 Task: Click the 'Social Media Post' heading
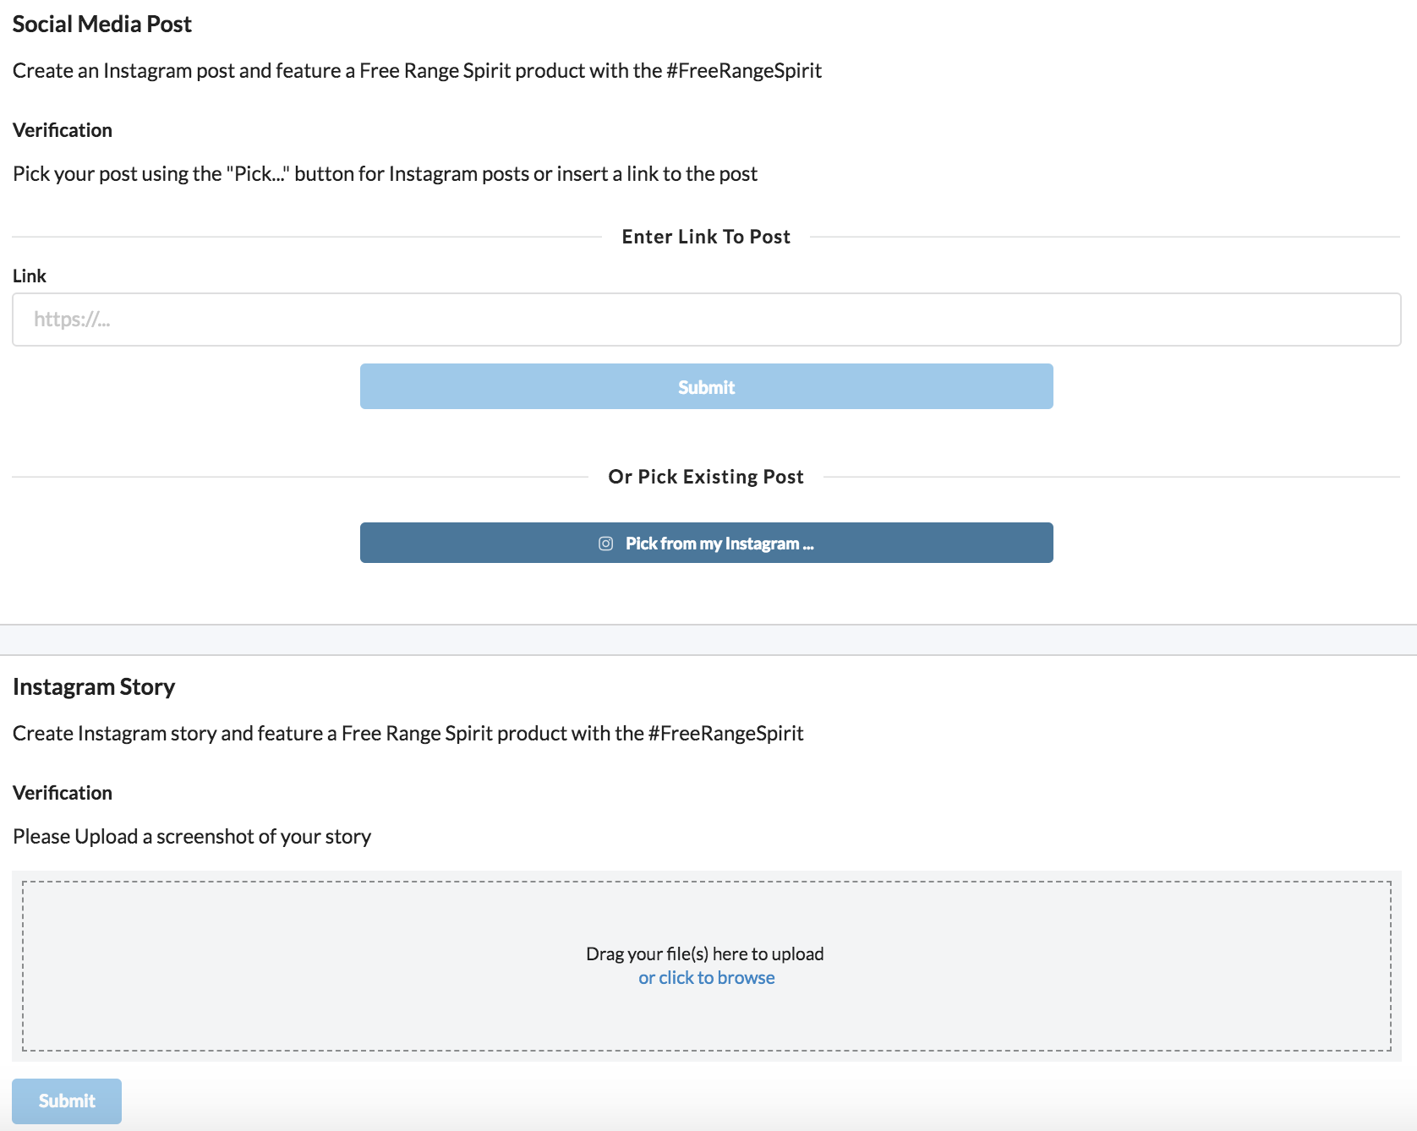click(102, 24)
